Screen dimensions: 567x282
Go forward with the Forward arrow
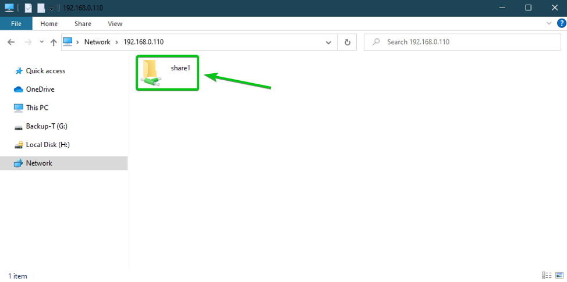[x=28, y=42]
